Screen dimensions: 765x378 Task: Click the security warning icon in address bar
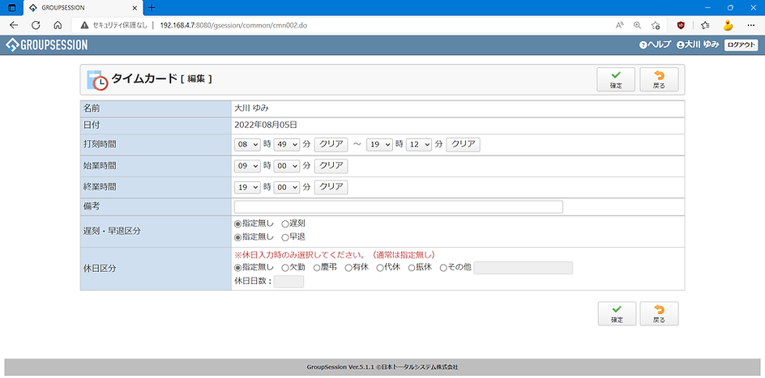(x=84, y=25)
